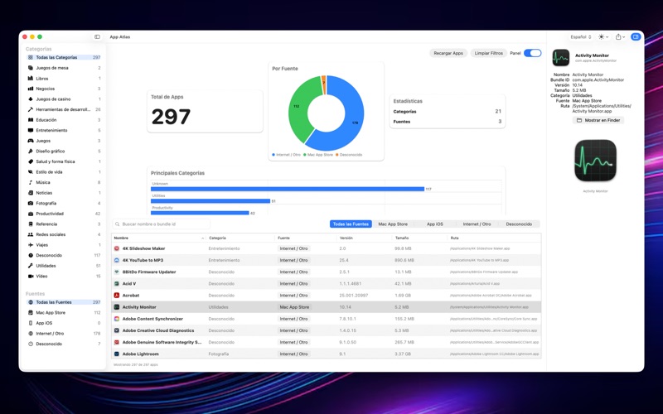Screen dimensions: 663x414
Task: Sort by the Tamaño column header
Action: [419, 238]
